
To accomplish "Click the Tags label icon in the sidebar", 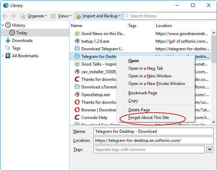I will [8, 48].
